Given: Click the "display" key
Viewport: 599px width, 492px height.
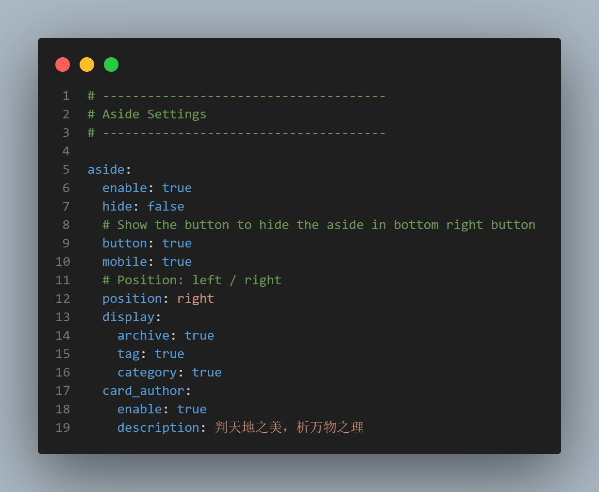Looking at the screenshot, I should coord(128,317).
